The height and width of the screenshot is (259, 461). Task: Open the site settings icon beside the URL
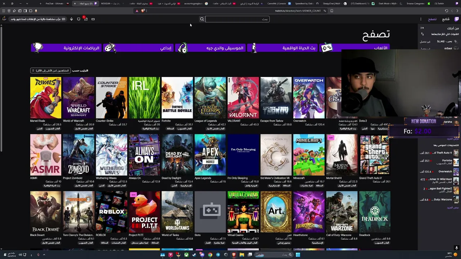coord(325,11)
